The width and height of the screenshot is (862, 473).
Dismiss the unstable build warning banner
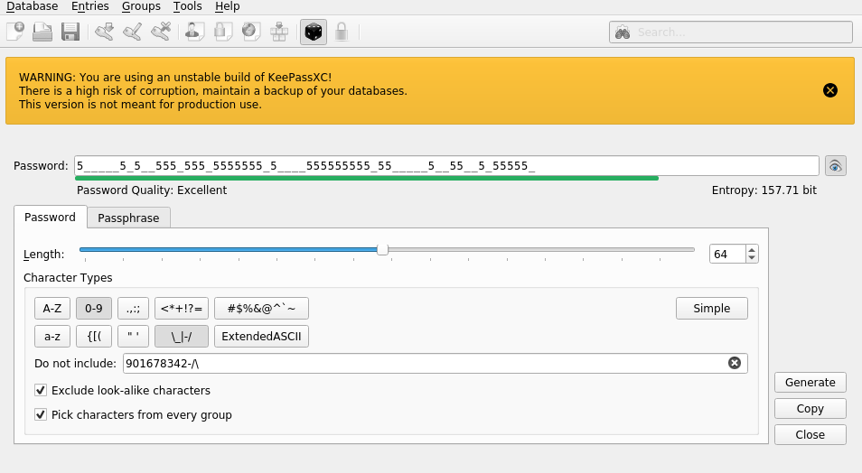(x=830, y=90)
